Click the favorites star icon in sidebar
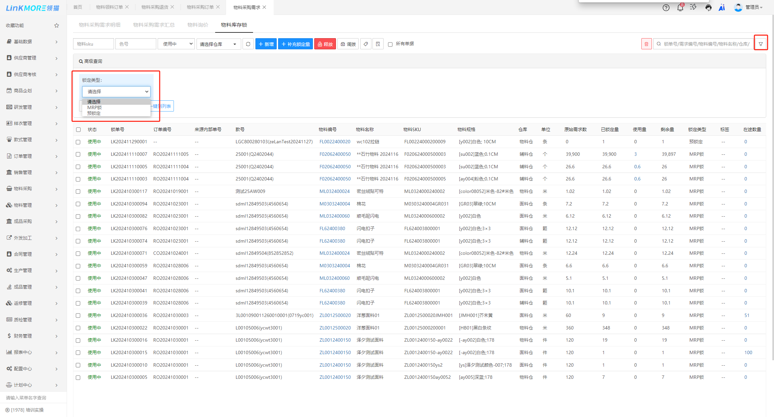This screenshot has width=774, height=417. pyautogui.click(x=56, y=25)
